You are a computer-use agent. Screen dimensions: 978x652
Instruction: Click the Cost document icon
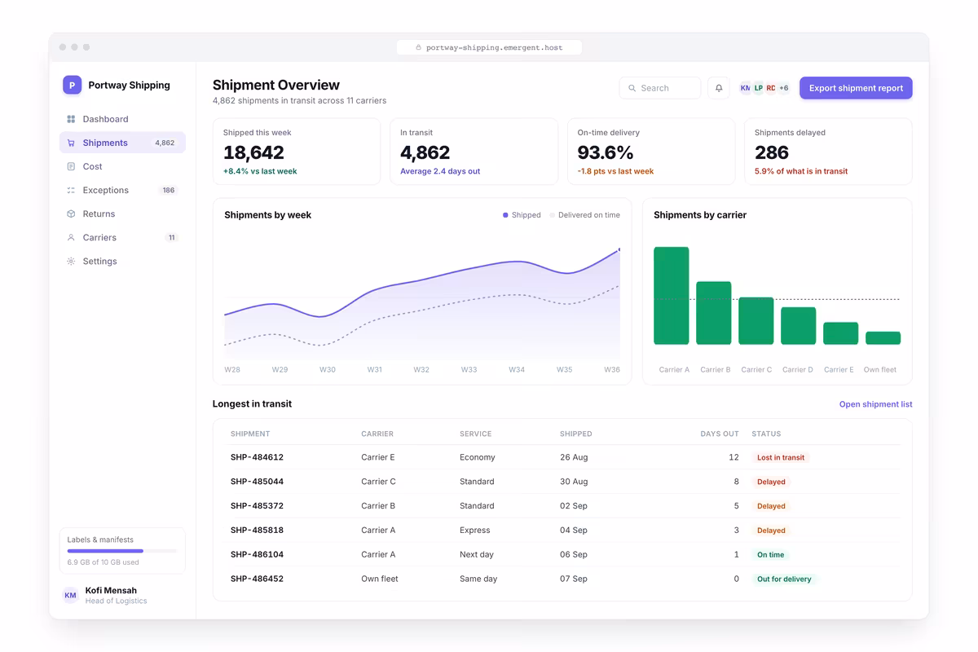tap(71, 166)
